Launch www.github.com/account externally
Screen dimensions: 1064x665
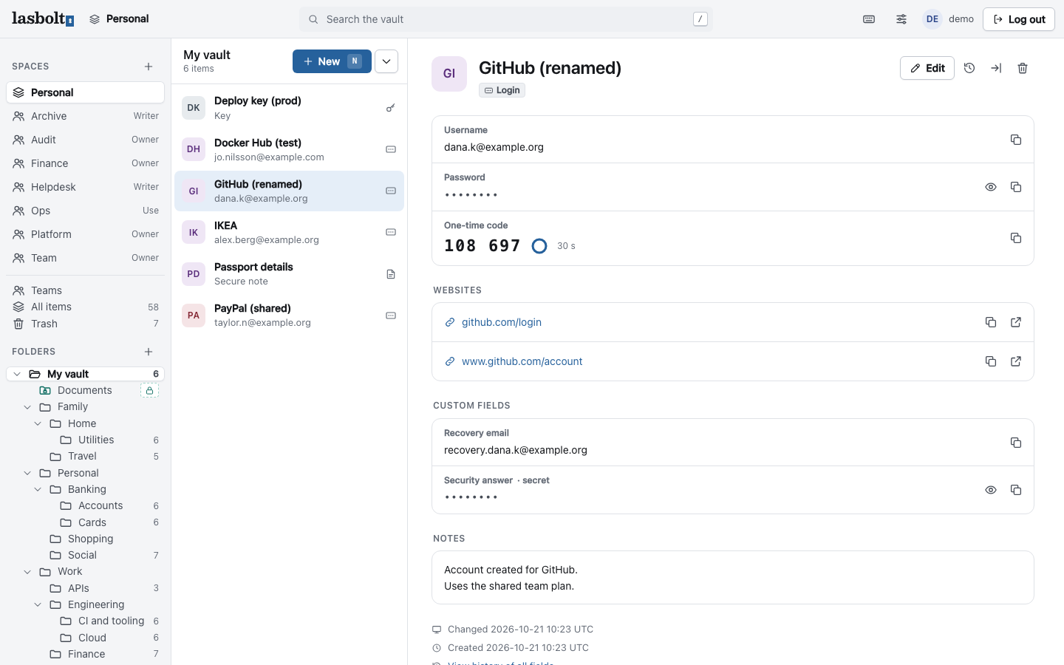coord(1016,361)
